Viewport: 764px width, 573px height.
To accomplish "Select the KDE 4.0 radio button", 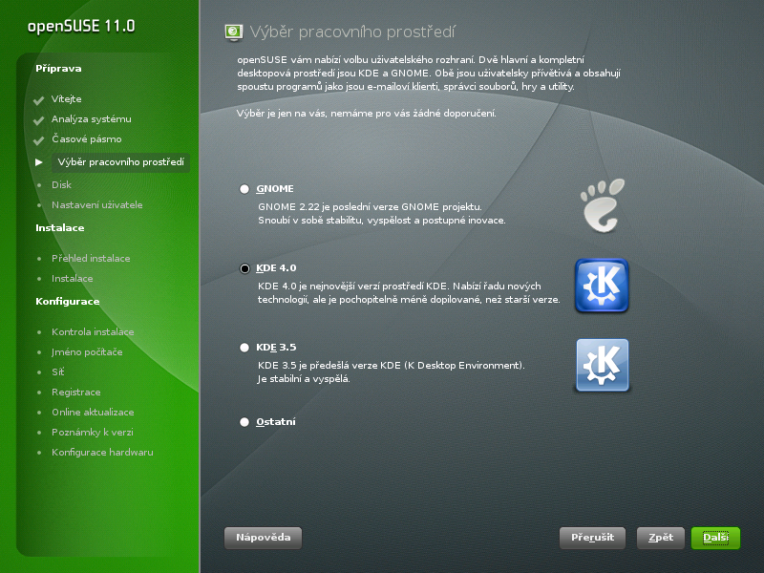I will 244,268.
